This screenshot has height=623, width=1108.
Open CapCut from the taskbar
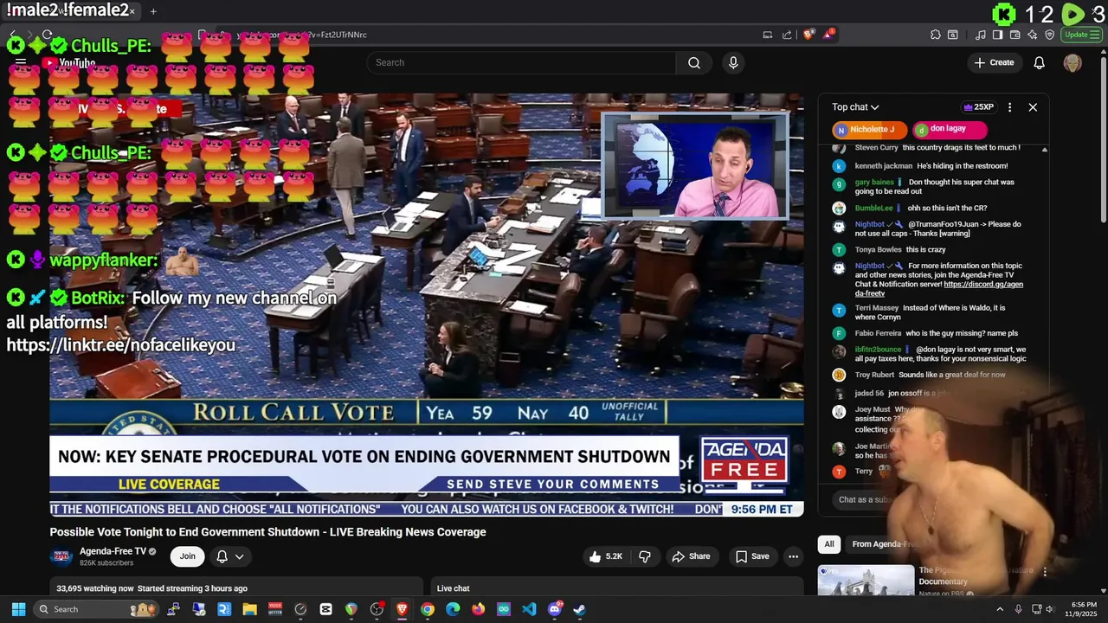[325, 609]
